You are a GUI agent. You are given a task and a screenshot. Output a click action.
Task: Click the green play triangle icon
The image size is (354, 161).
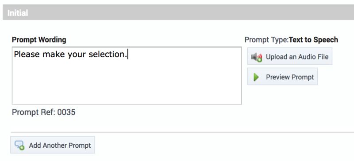click(256, 77)
